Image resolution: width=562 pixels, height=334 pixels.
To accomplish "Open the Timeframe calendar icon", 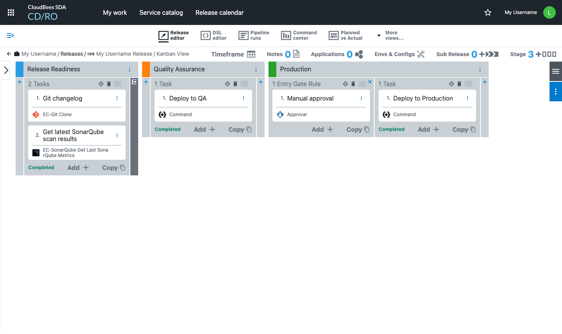I will (x=251, y=54).
